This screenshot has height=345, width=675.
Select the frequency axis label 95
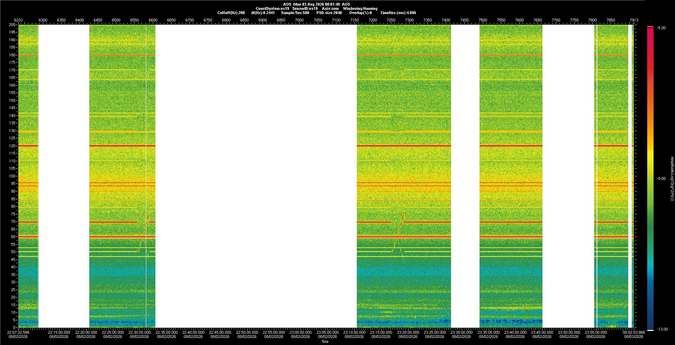[13, 183]
